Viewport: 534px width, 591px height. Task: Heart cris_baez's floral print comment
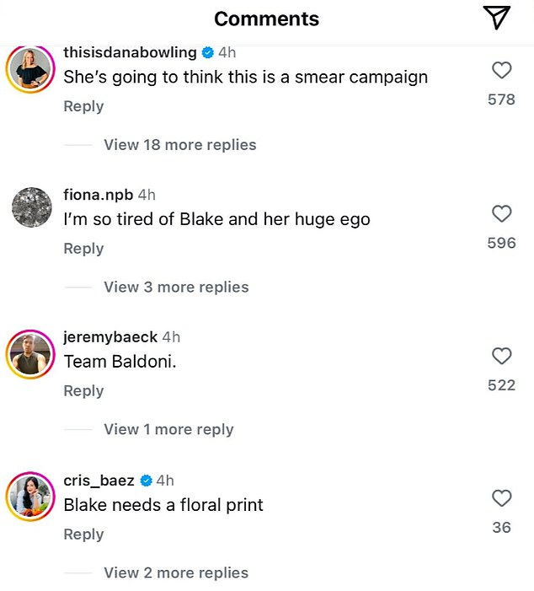tap(502, 498)
